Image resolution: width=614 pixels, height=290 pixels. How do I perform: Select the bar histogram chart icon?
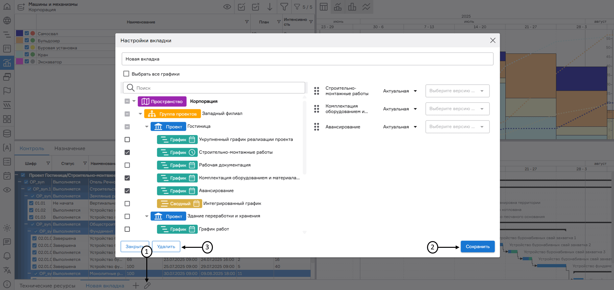pos(352,7)
